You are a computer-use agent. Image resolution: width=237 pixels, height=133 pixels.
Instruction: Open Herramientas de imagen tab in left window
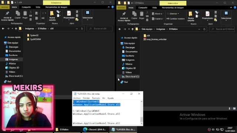pyautogui.click(x=56, y=7)
